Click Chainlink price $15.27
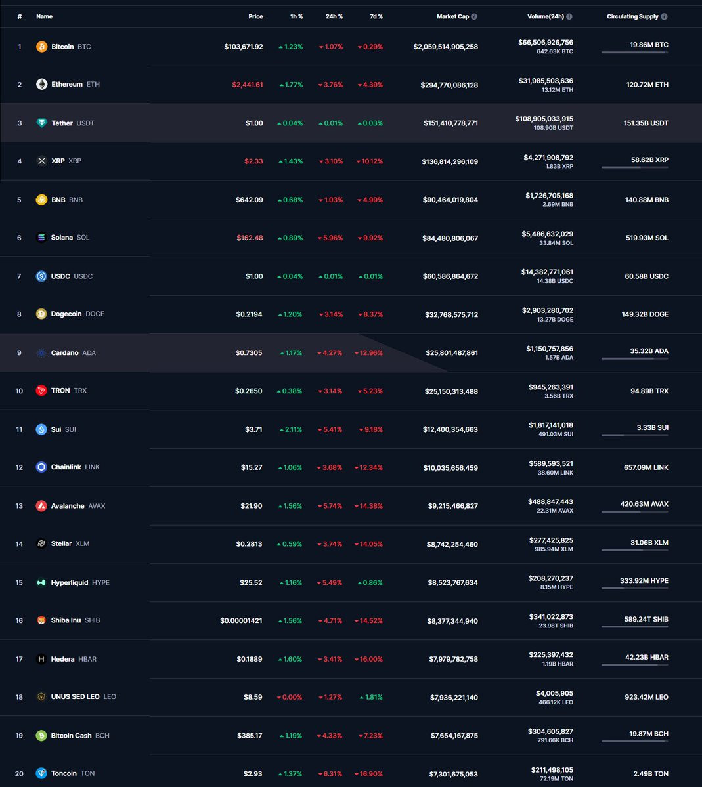 252,468
